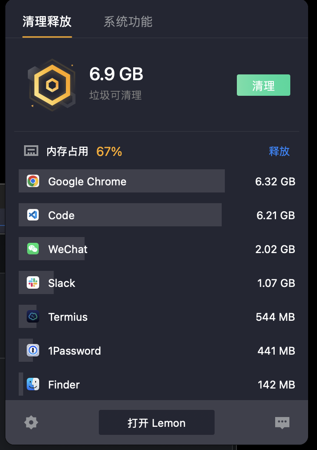This screenshot has width=317, height=450.
Task: Click the memory chip icon
Action: point(31,151)
